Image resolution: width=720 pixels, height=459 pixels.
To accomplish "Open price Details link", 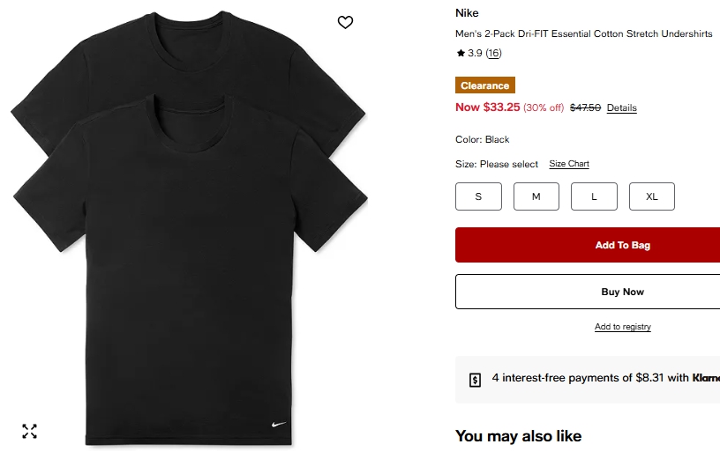I will [x=621, y=108].
